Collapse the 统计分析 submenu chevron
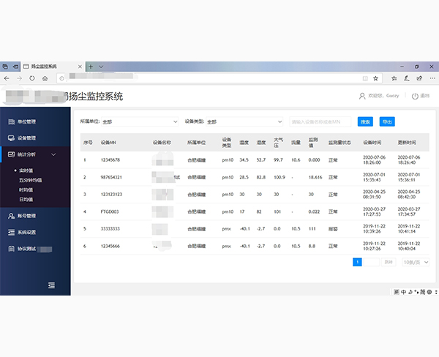Screen dimensions: 439x357 pos(53,154)
